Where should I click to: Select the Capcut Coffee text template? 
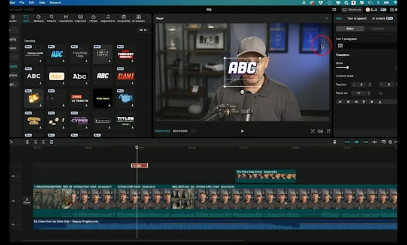(x=102, y=54)
